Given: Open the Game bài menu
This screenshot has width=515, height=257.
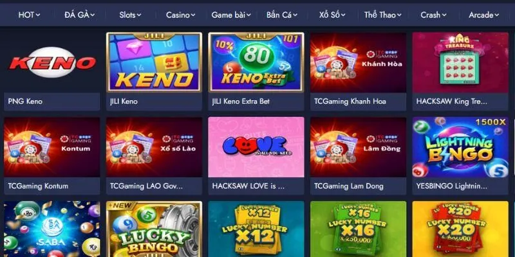Looking at the screenshot, I should (231, 15).
